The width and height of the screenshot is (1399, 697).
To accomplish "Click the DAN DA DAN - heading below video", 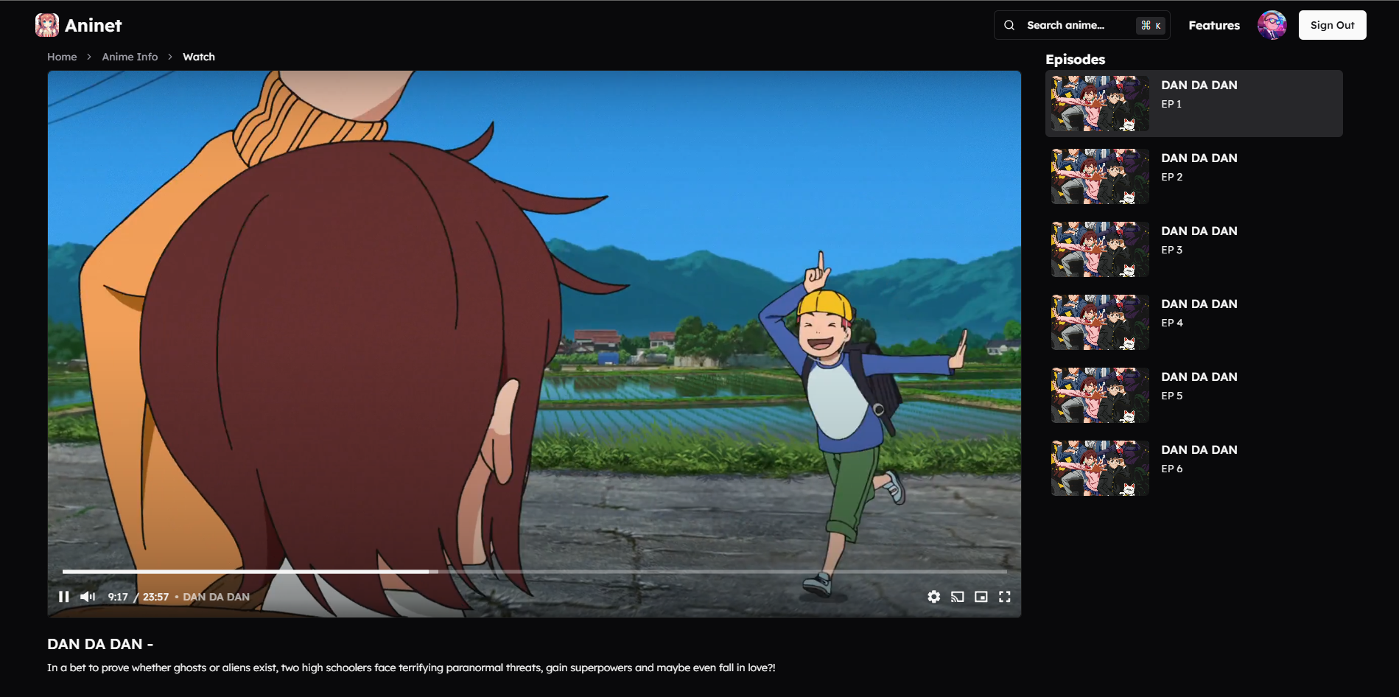I will 100,644.
